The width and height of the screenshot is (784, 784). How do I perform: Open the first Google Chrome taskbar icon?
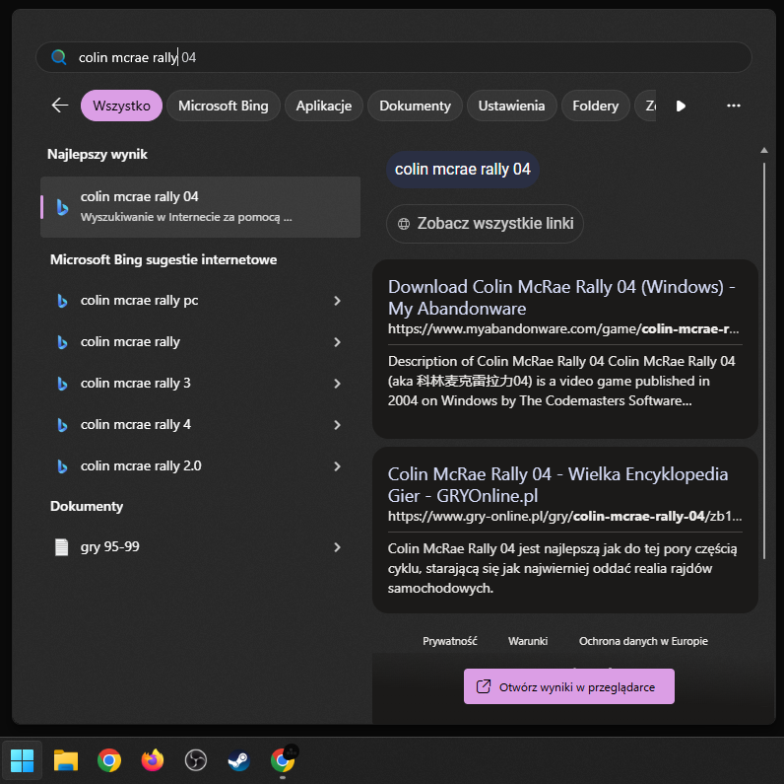click(109, 760)
